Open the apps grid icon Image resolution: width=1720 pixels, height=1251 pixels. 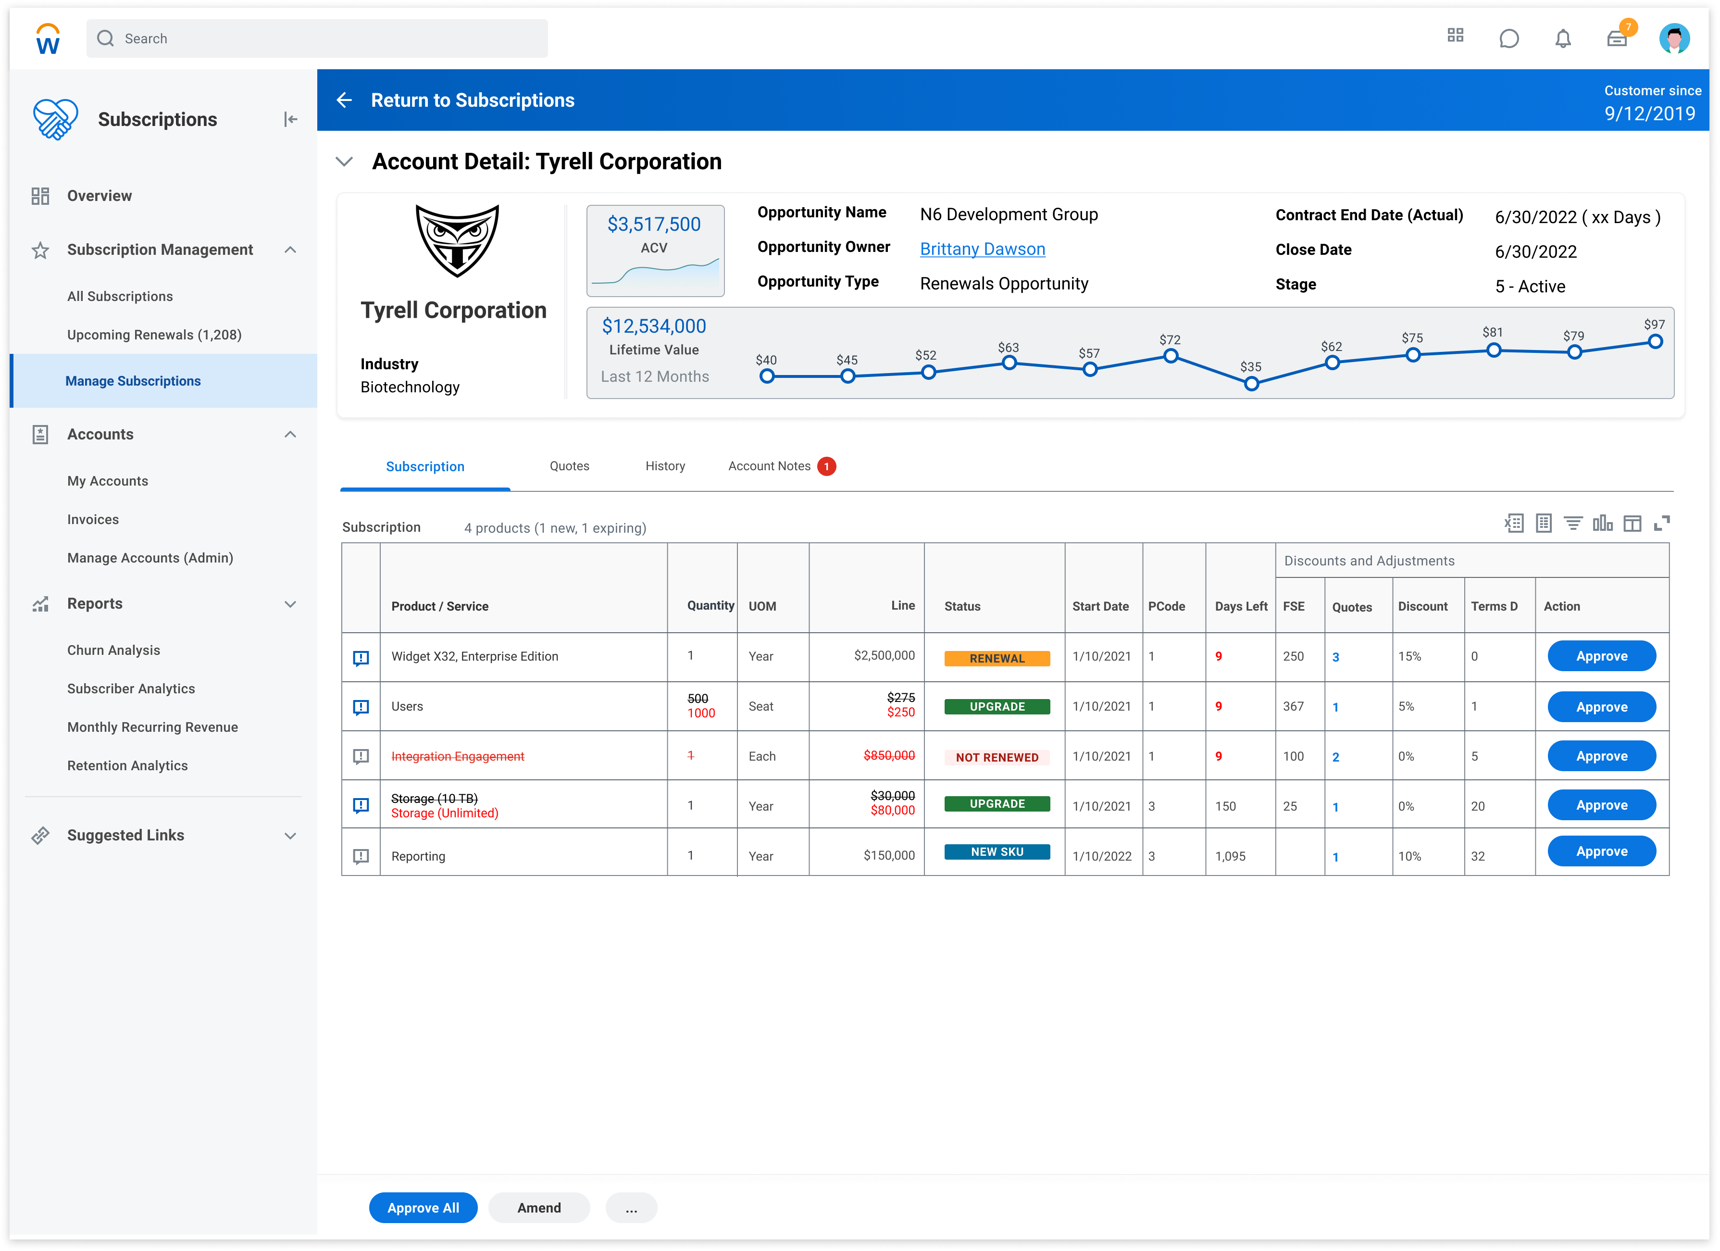[x=1455, y=36]
